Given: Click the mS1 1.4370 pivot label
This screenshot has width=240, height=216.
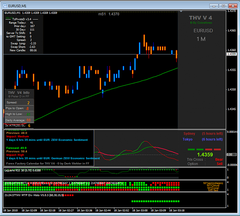Looking at the screenshot, I should coord(109,14).
